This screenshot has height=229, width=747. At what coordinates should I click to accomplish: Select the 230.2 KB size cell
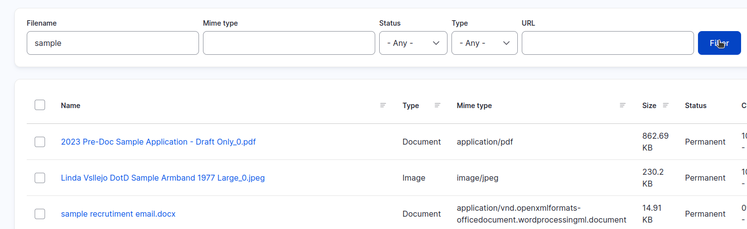[x=653, y=178]
